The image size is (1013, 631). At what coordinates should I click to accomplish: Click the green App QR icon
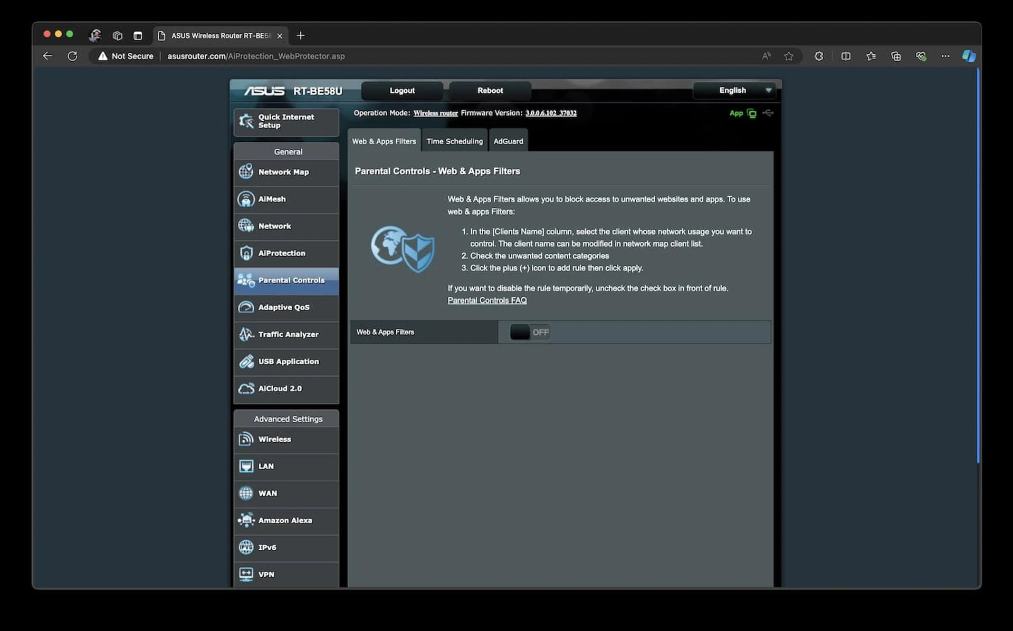pos(752,113)
